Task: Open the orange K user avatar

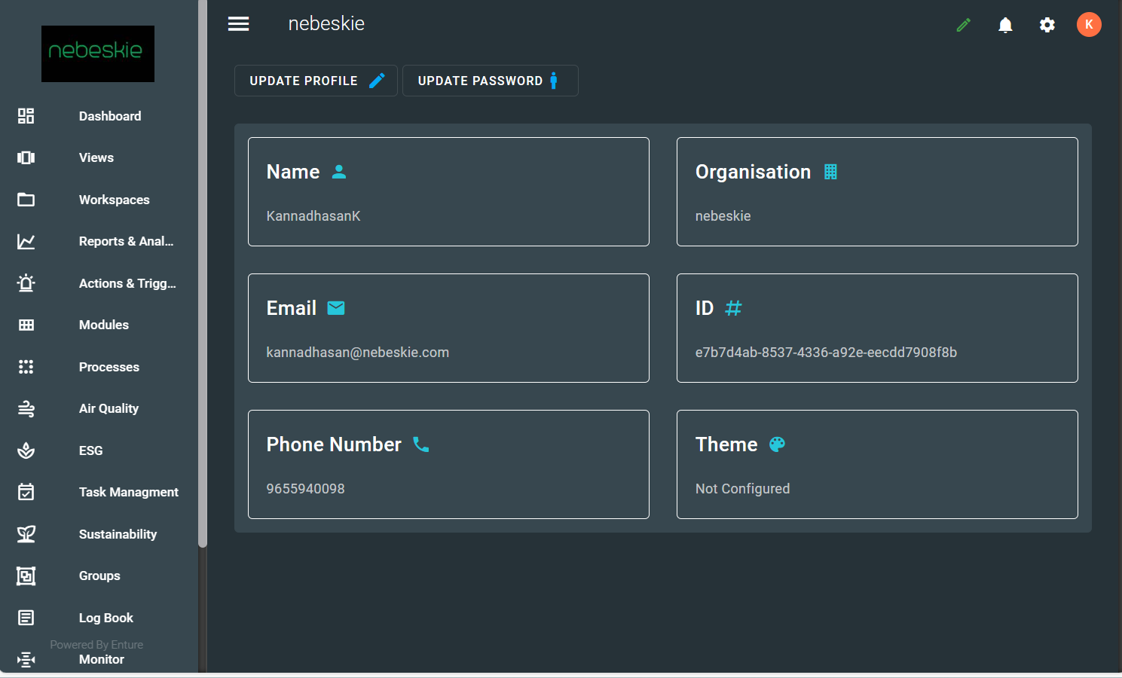Action: (1088, 25)
